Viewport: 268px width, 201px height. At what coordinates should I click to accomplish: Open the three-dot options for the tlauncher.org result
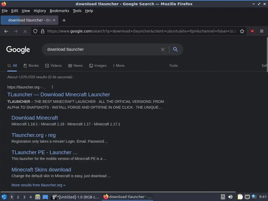52,87
